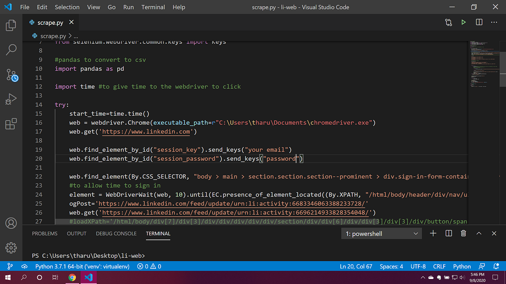Maximize panel size with up chevron

coord(479,233)
